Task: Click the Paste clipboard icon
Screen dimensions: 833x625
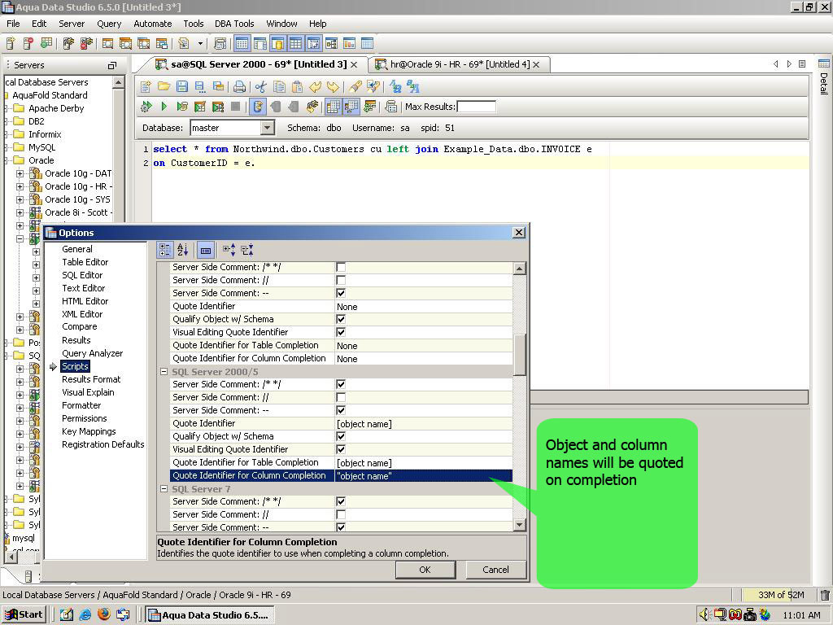Action: (297, 86)
